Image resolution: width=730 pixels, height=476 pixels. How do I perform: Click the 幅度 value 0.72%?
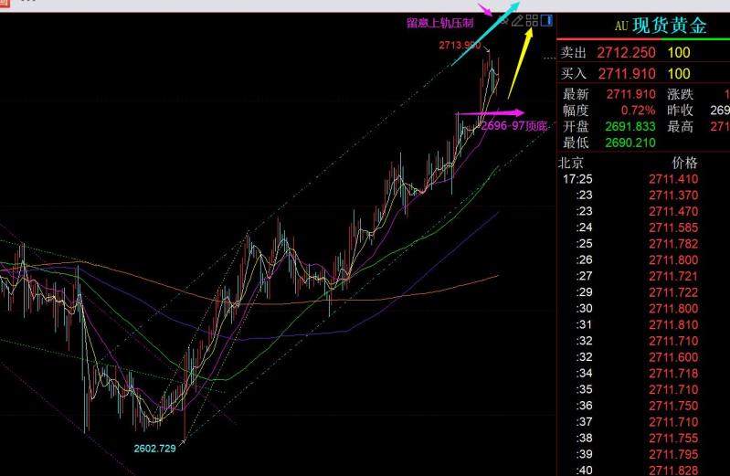point(638,111)
